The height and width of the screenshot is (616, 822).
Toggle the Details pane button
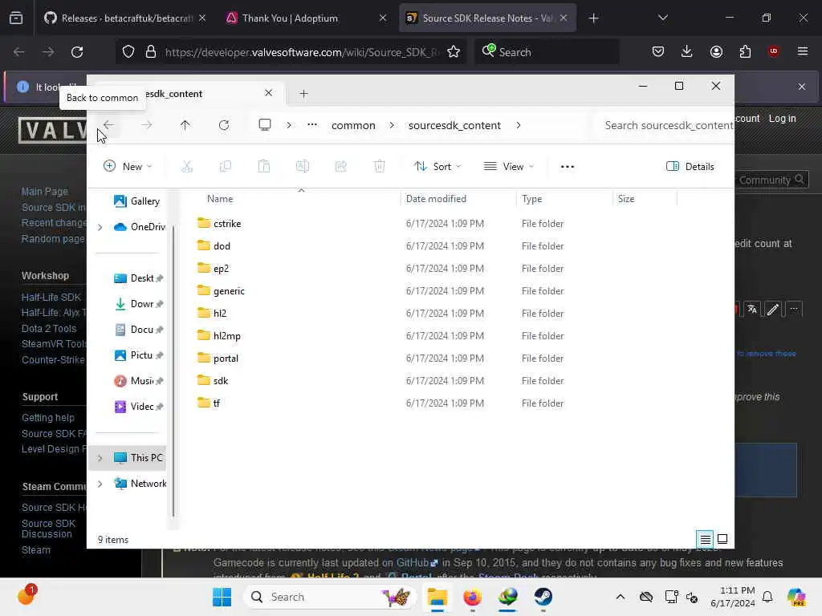(x=690, y=167)
